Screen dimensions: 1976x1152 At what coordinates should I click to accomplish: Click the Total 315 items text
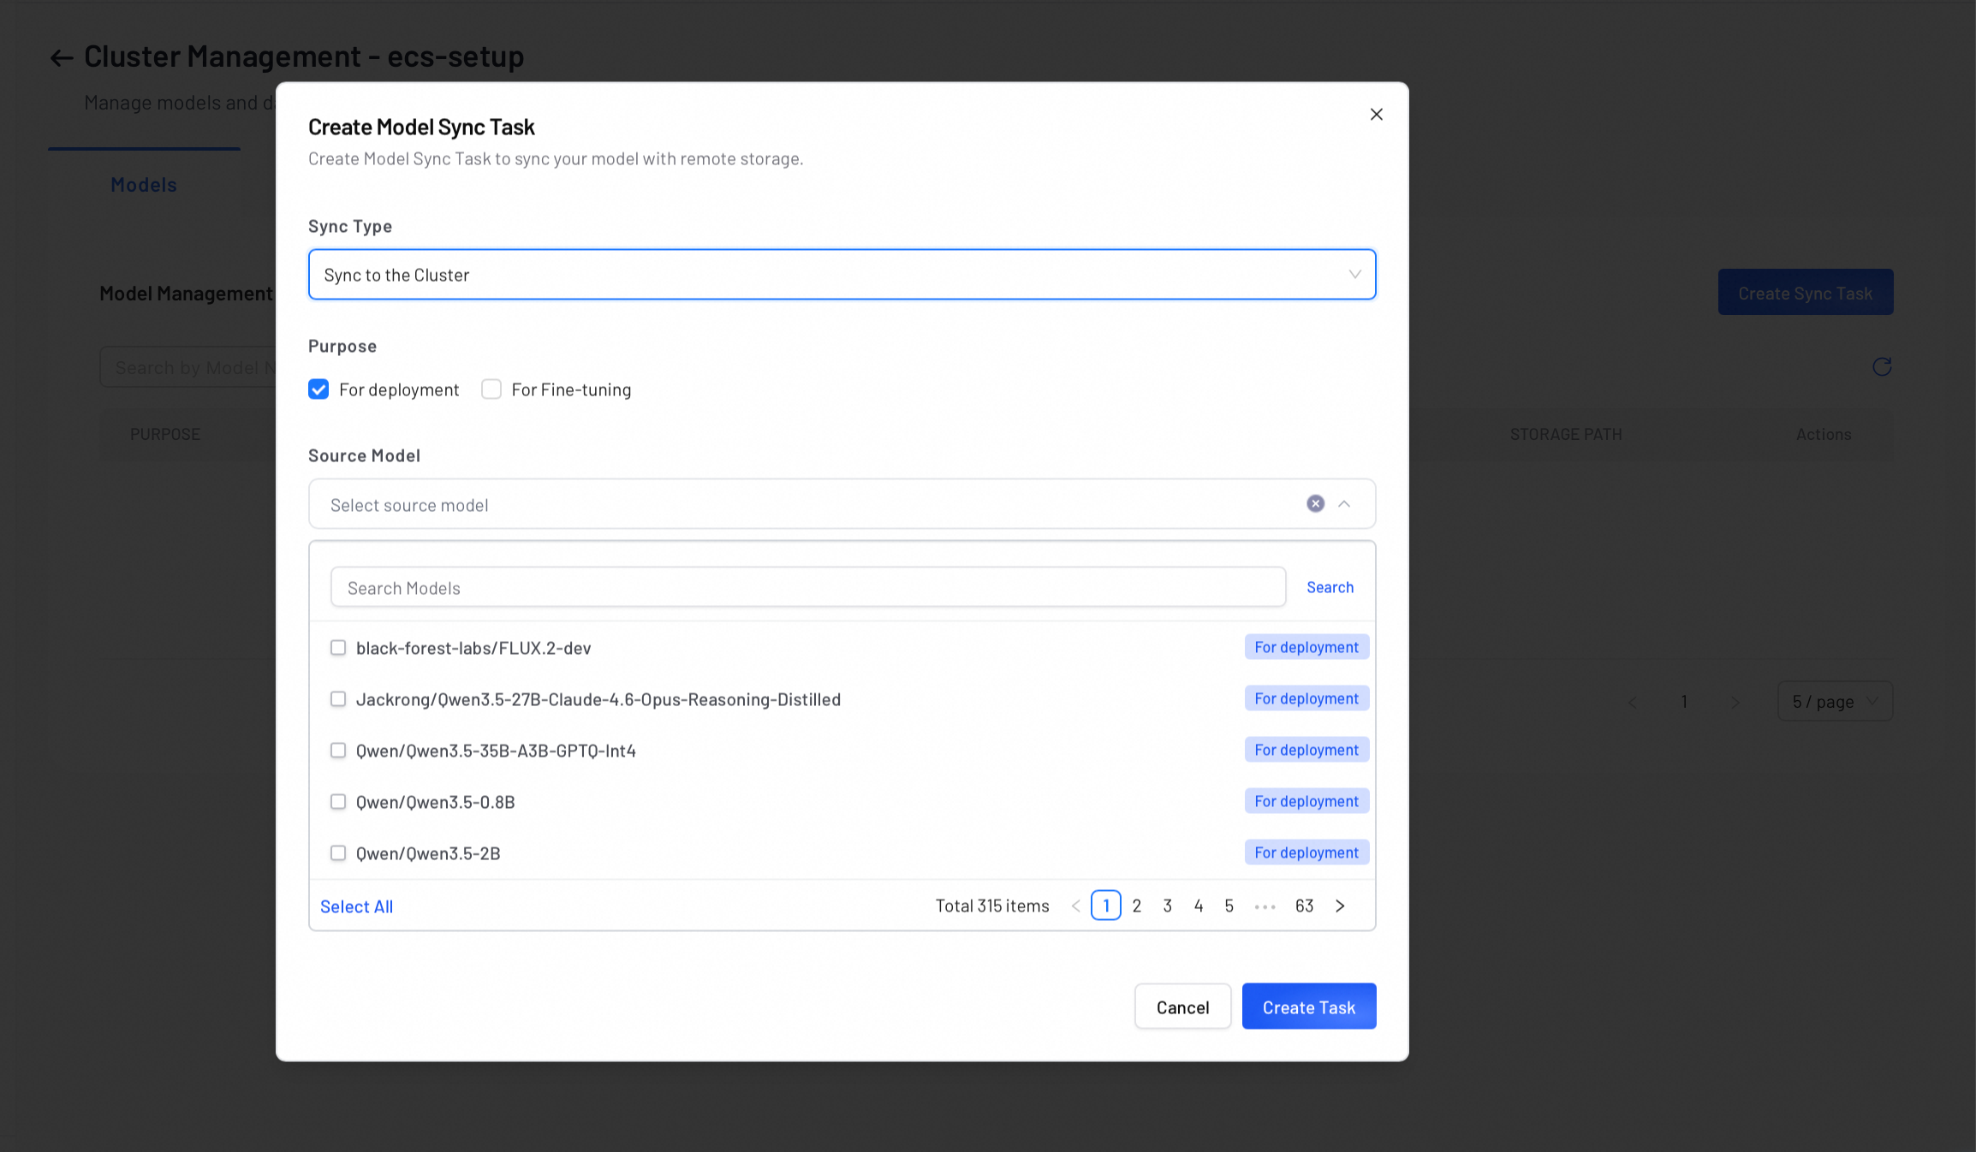pyautogui.click(x=992, y=906)
